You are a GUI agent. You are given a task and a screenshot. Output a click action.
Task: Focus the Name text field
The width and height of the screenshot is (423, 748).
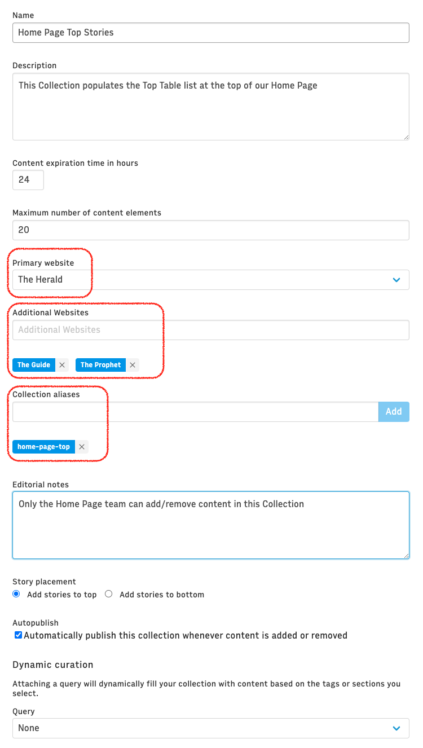[211, 33]
